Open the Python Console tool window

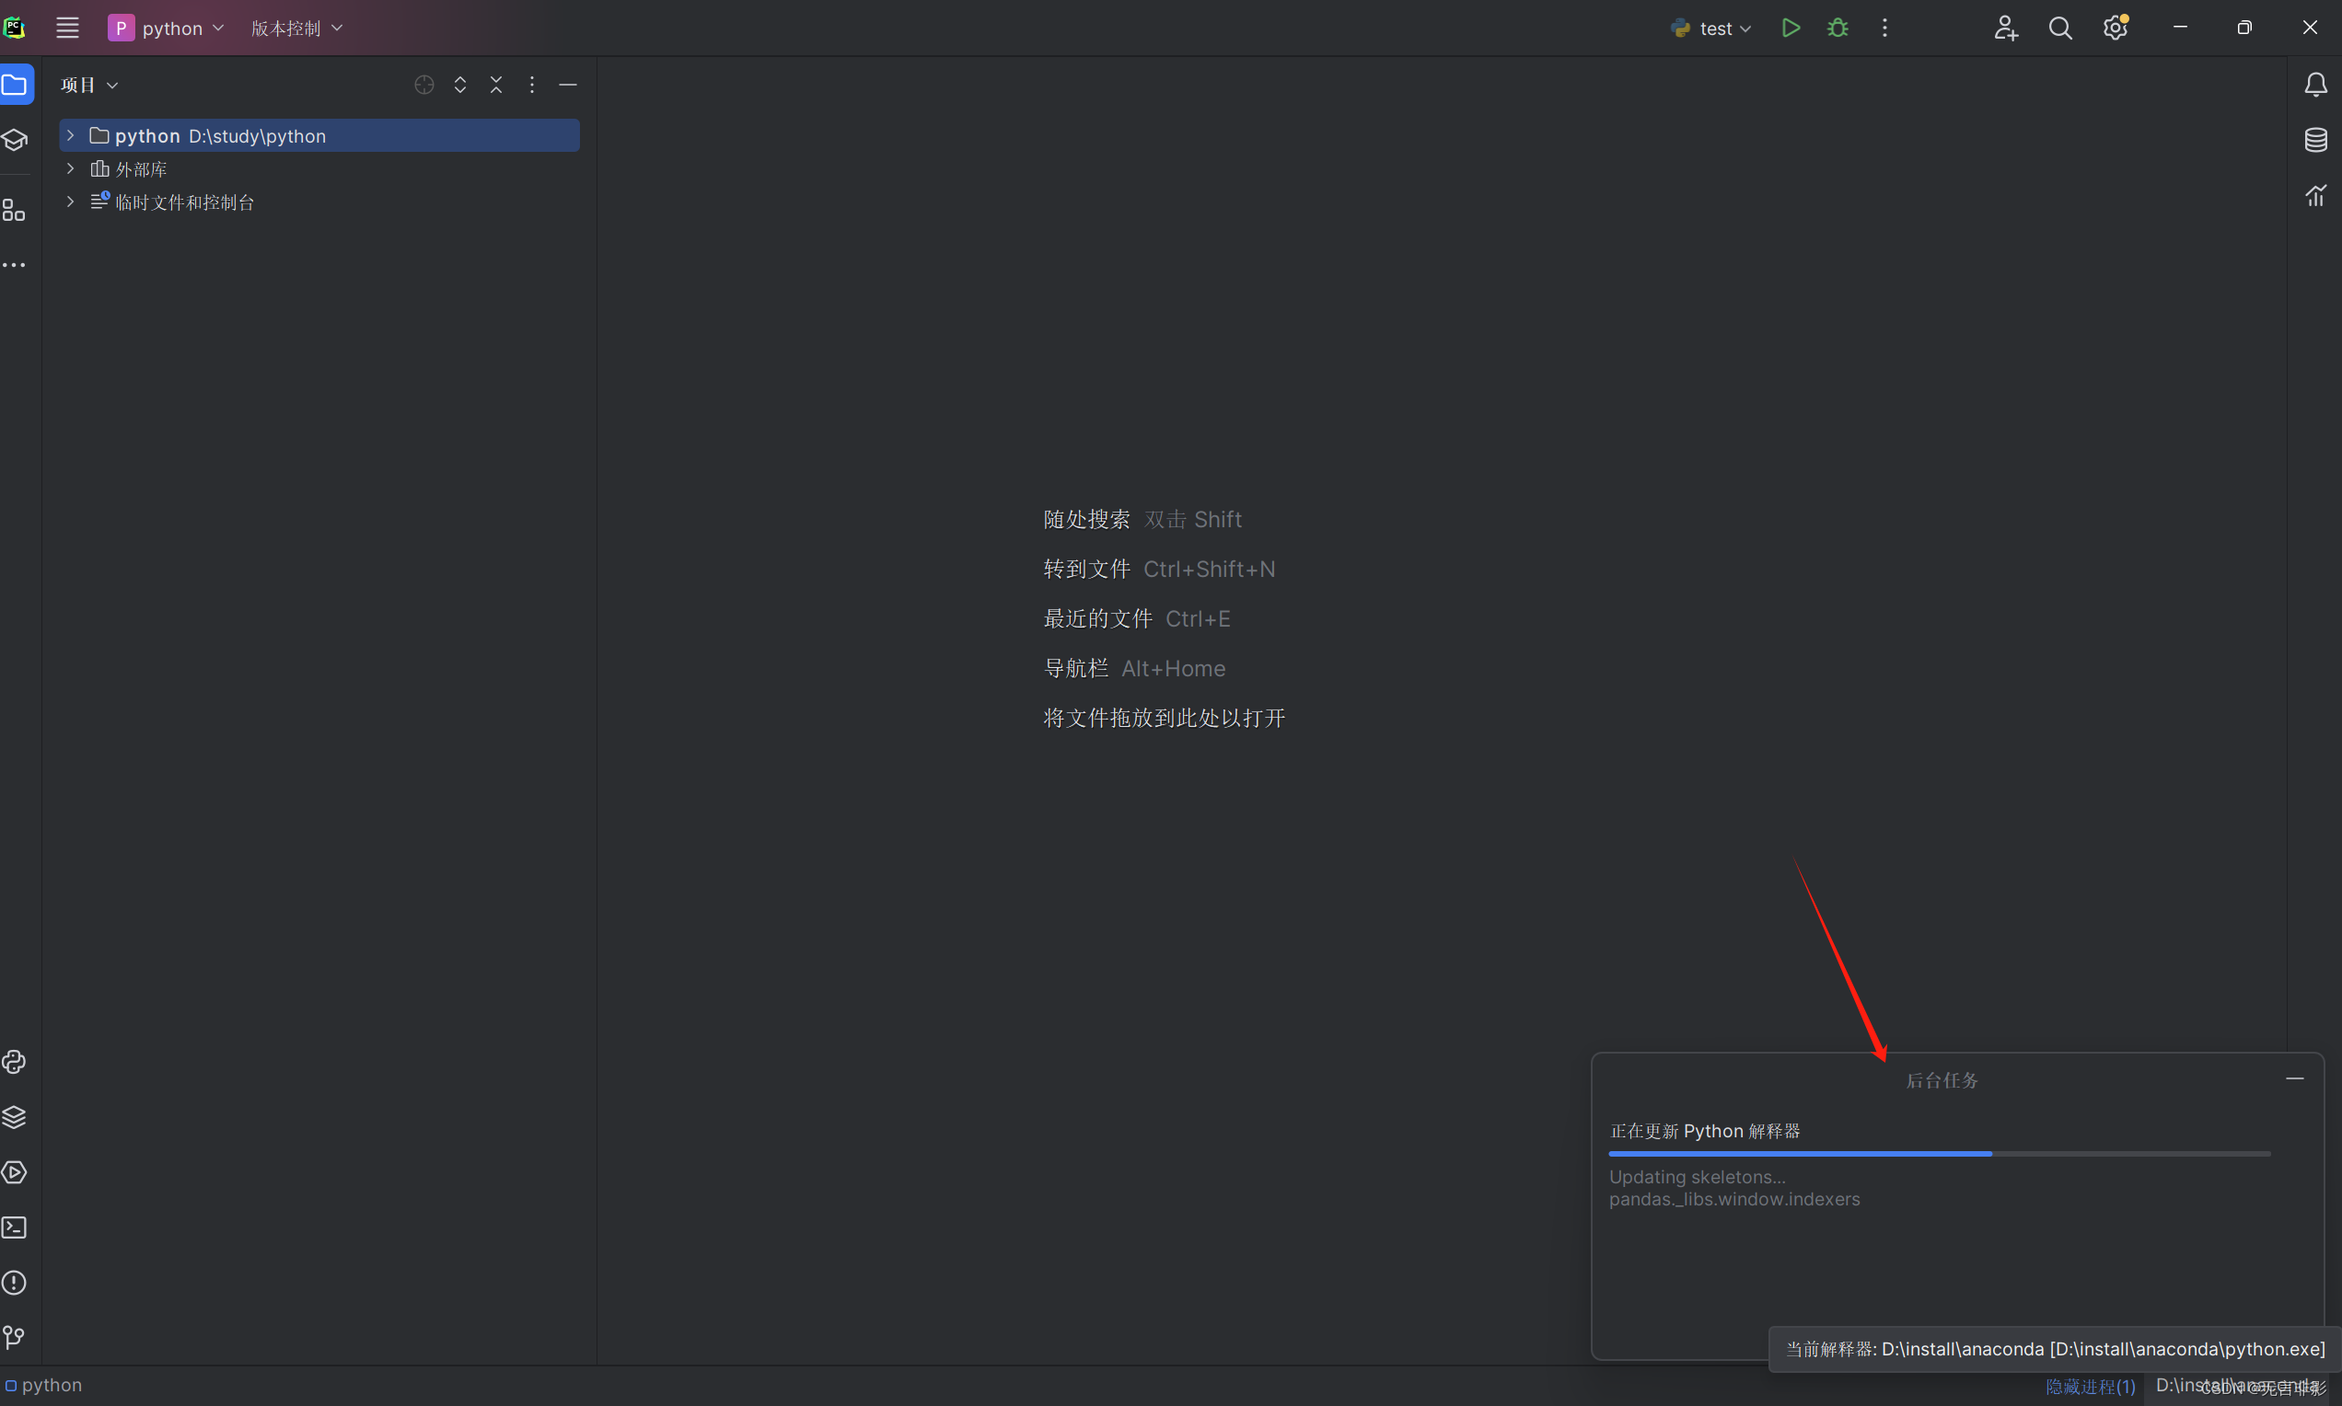[x=14, y=1062]
